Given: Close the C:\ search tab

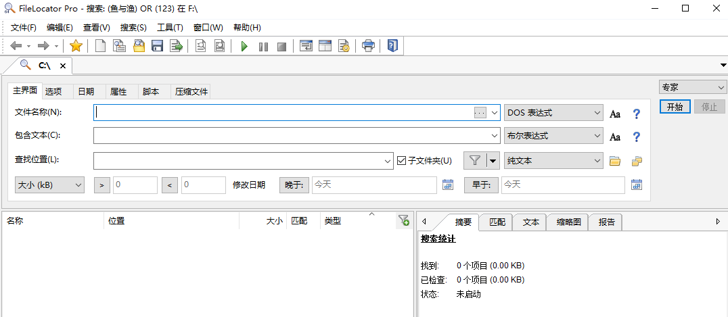Looking at the screenshot, I should 63,66.
